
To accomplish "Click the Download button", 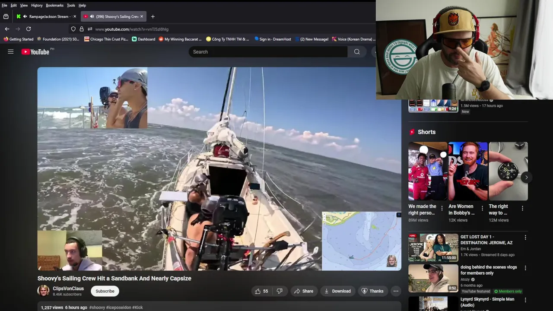I will [337, 291].
